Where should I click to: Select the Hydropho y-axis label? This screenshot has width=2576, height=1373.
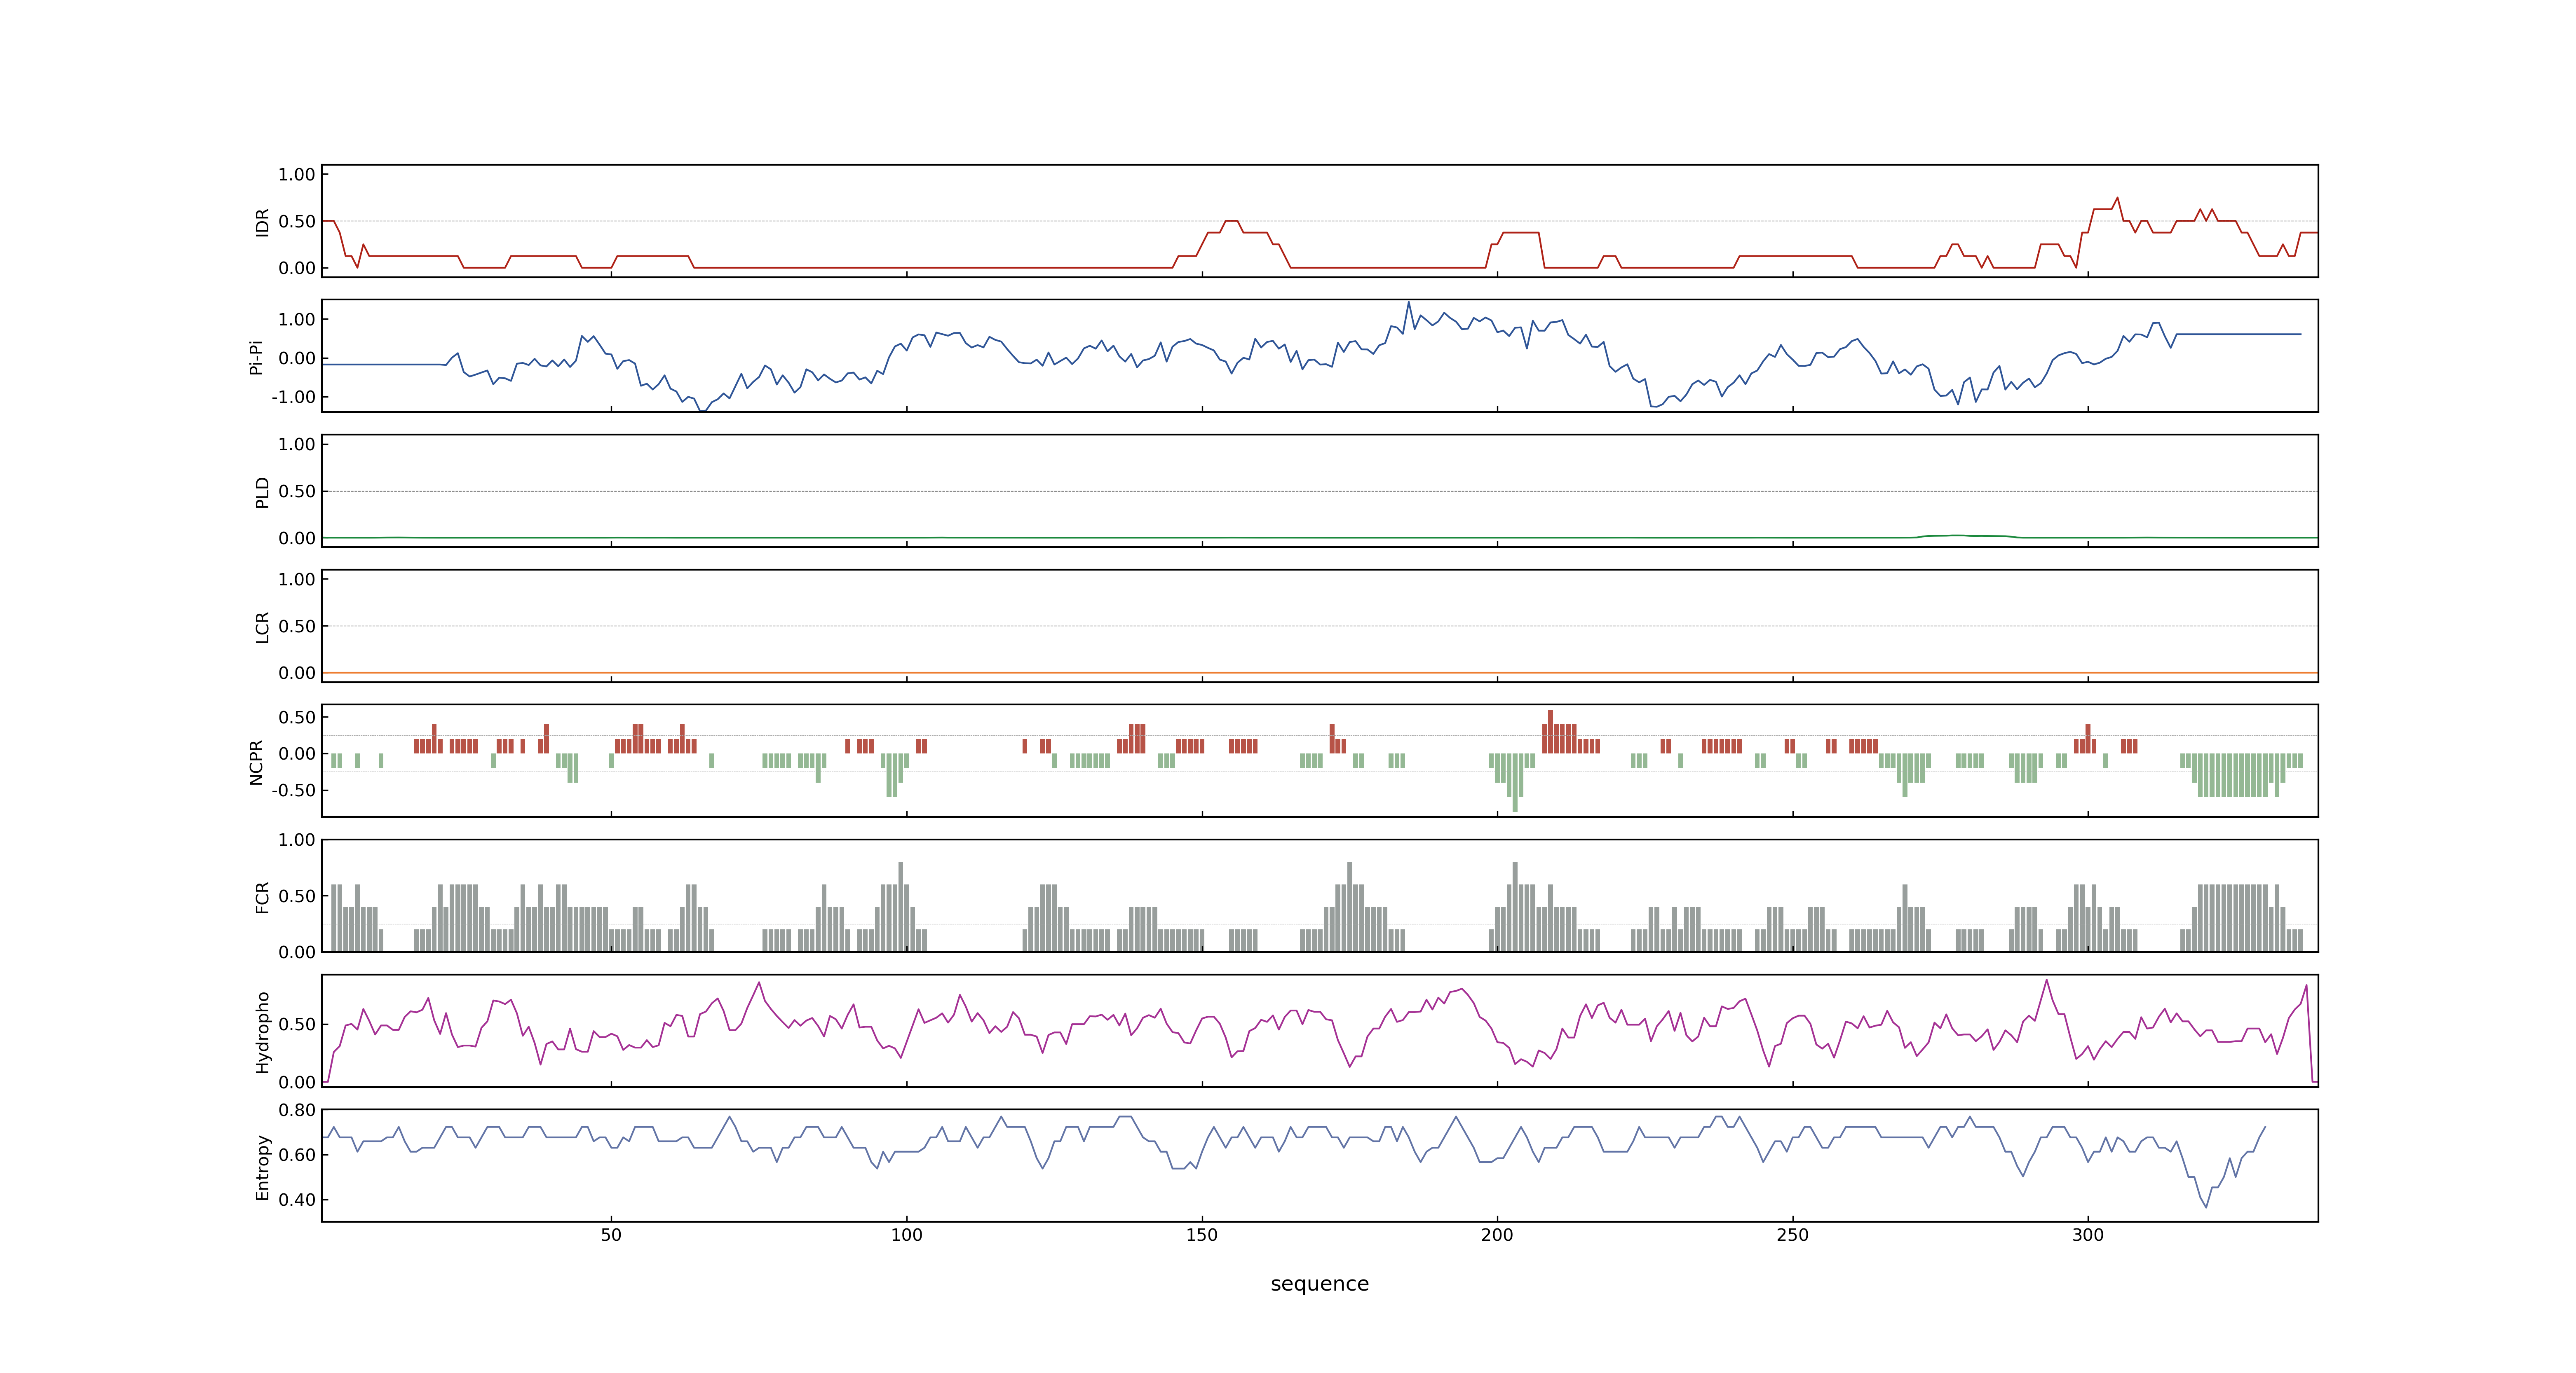coord(262,1032)
